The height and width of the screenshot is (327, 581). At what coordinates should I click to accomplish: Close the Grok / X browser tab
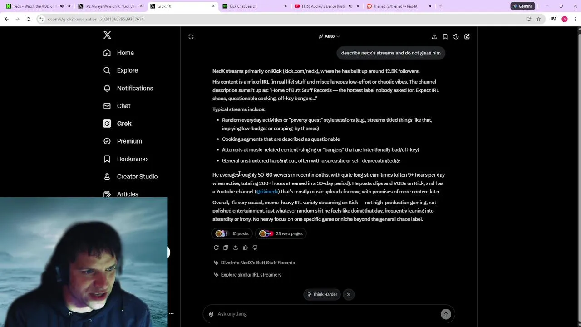(x=213, y=6)
